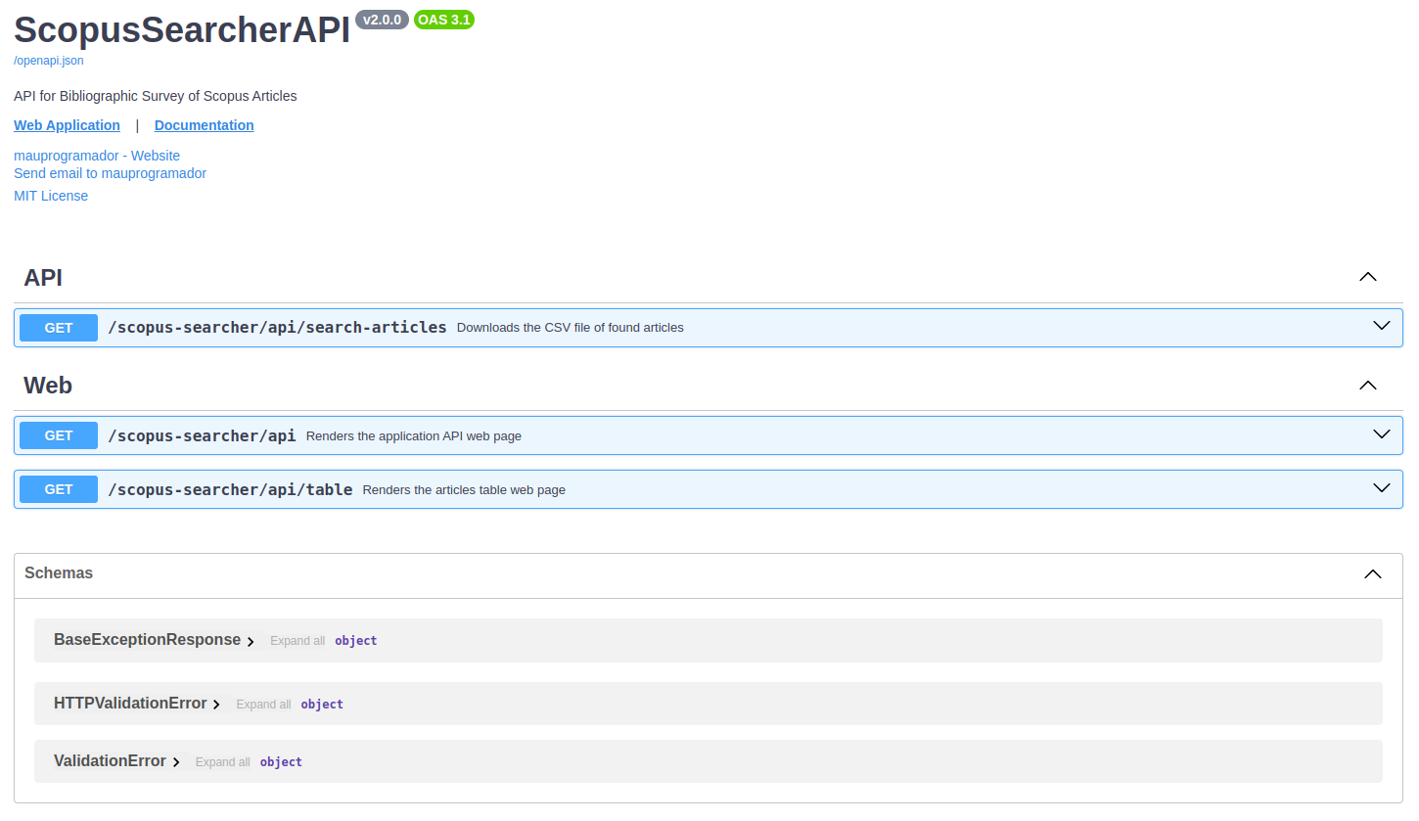Click 'Renders the application API web page'
This screenshot has width=1419, height=821.
(x=414, y=436)
